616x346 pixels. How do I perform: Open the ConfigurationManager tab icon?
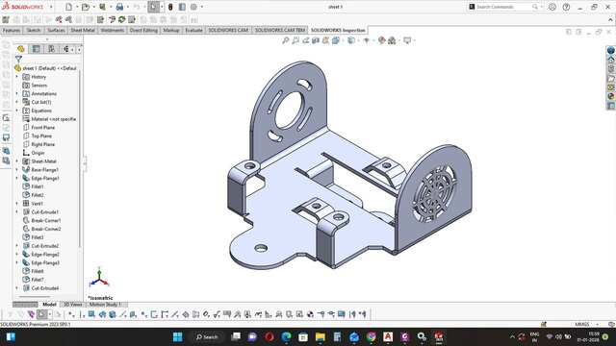[51, 49]
